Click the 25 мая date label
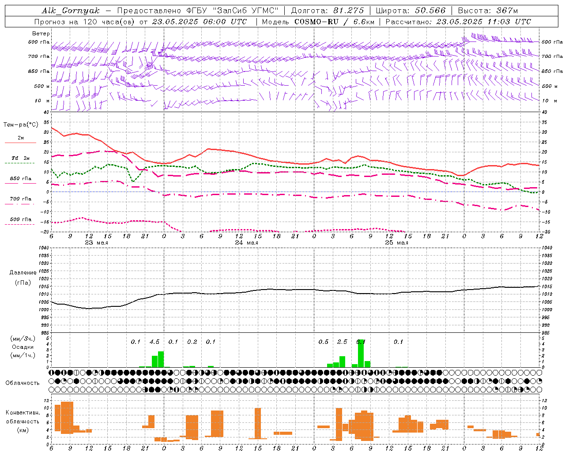This screenshot has width=565, height=452. click(396, 243)
